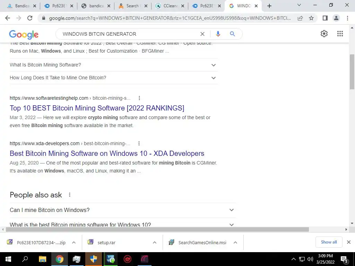Screen dimensions: 355x266
Task: Open Google quick settings gear
Action: click(x=324, y=34)
